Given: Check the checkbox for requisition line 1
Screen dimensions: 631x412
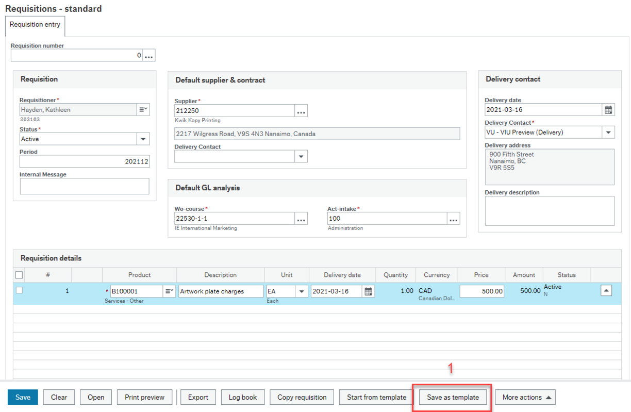Looking at the screenshot, I should coord(19,290).
